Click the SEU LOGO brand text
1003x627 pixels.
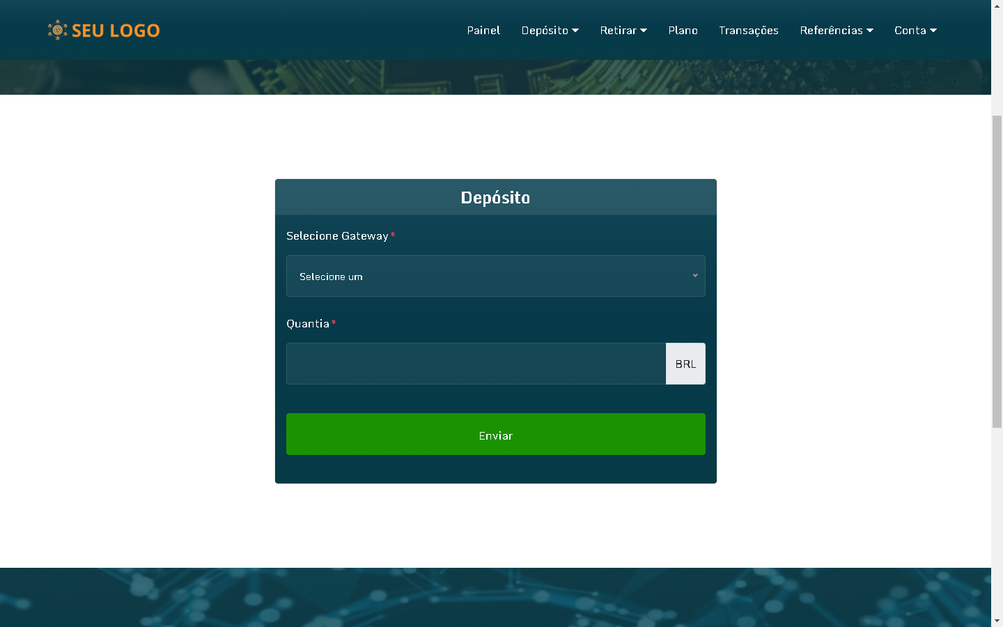point(116,31)
